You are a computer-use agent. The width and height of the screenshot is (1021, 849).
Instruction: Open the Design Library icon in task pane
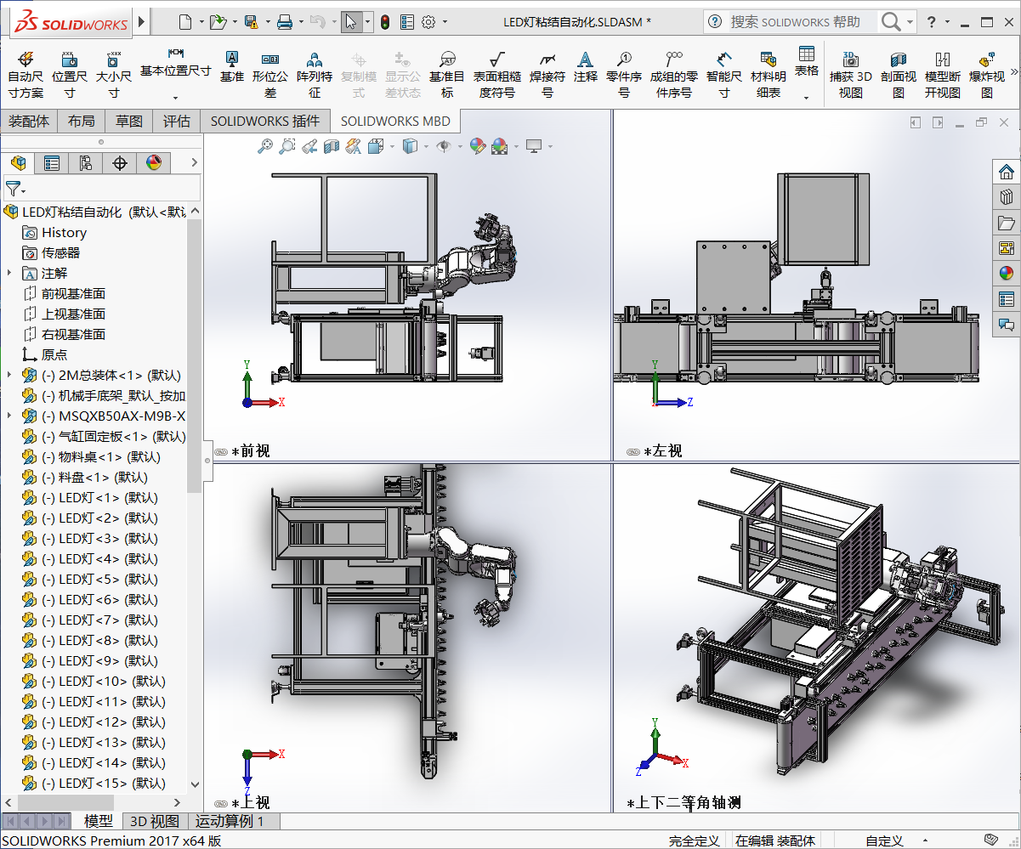coord(1007,197)
